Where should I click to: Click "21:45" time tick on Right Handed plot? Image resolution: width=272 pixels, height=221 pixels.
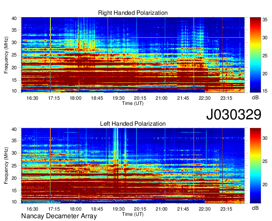(183, 98)
